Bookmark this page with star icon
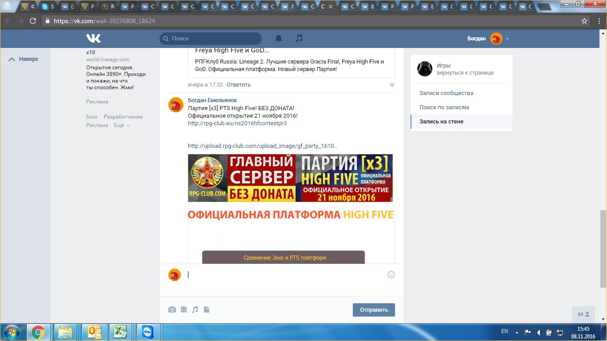 [x=584, y=21]
